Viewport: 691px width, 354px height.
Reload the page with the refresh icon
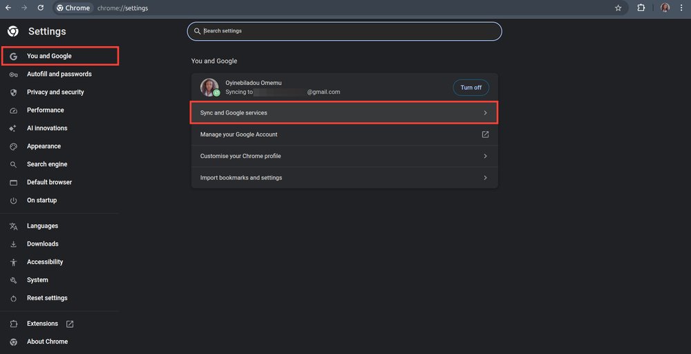point(41,8)
